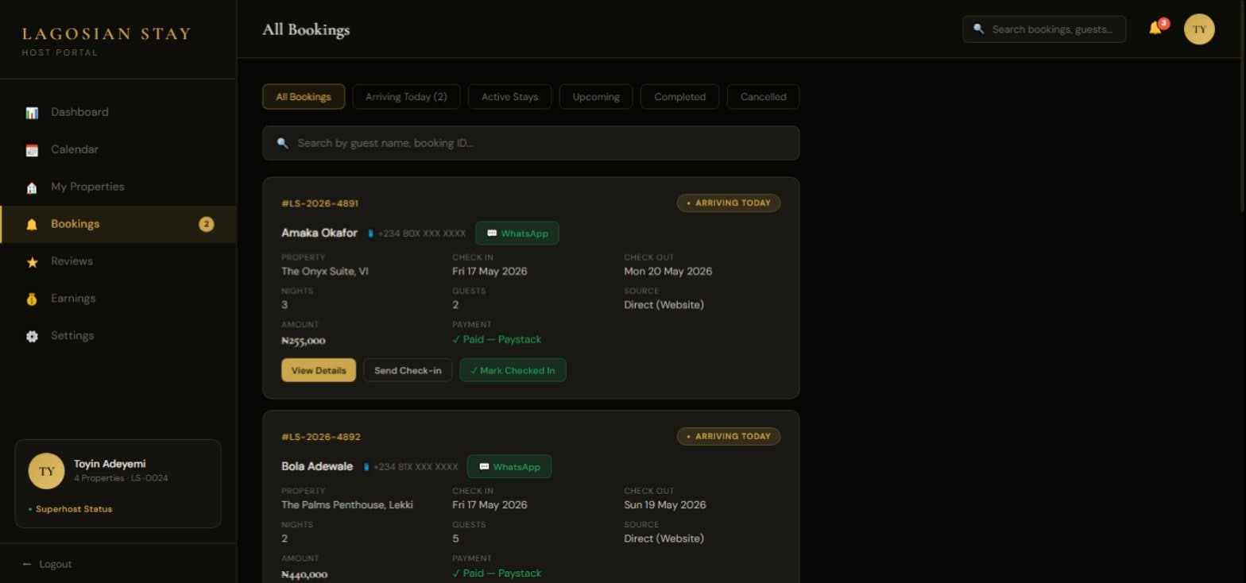1246x583 pixels.
Task: Click booking ID #LS-2026-4892
Action: [321, 437]
